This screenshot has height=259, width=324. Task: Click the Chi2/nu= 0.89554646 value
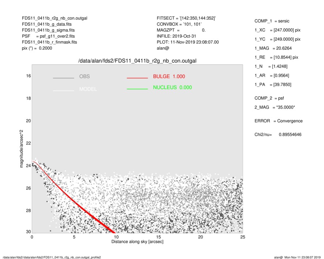[278, 135]
